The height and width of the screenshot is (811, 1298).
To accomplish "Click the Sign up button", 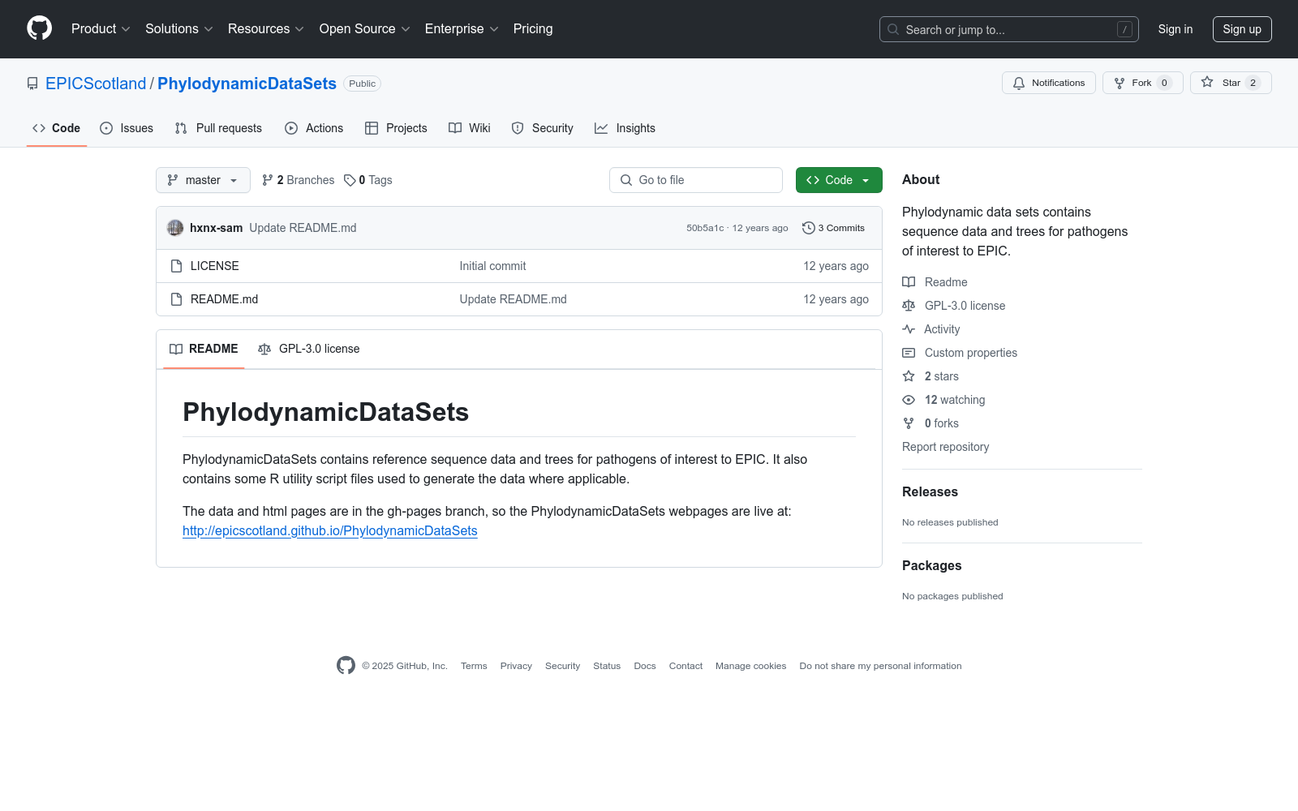I will point(1242,29).
